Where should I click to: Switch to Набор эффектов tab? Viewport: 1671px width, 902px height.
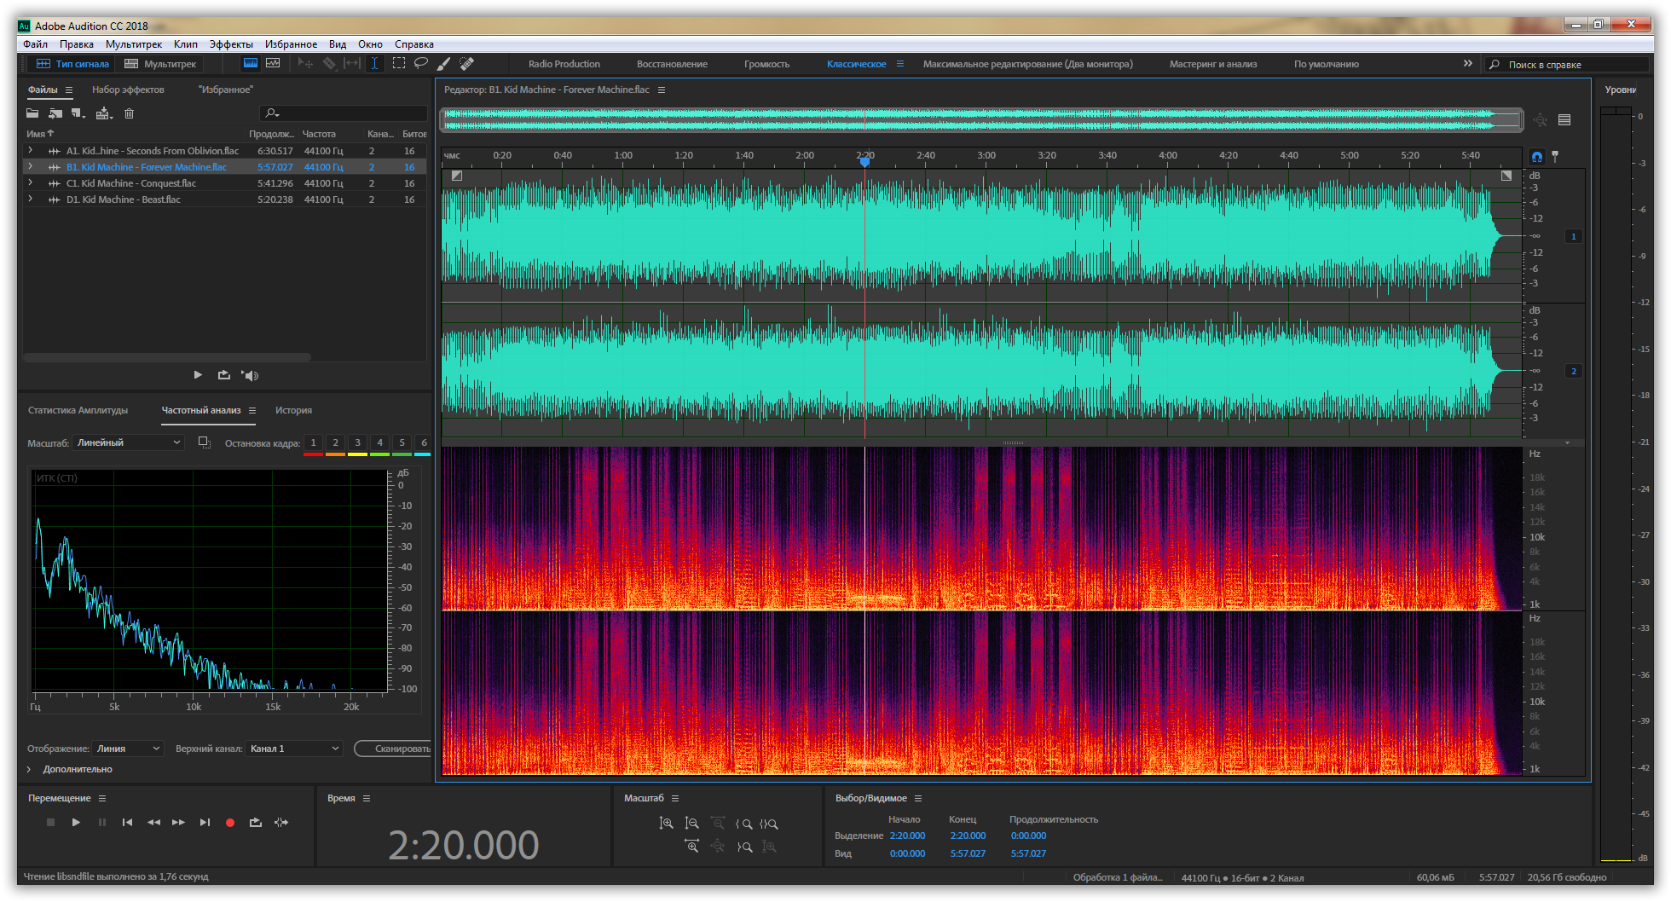tap(128, 90)
